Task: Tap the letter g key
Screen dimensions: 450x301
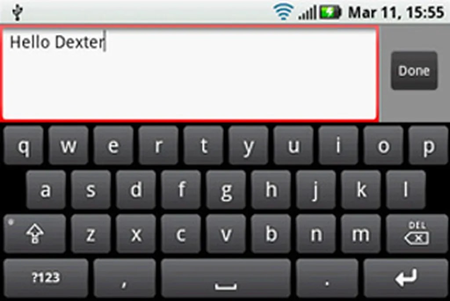Action: 226,190
